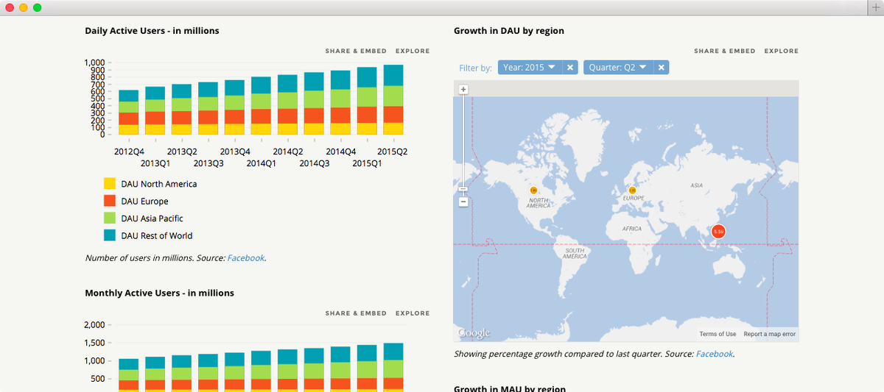Click the North America map marker
The image size is (884, 392).
(x=533, y=190)
